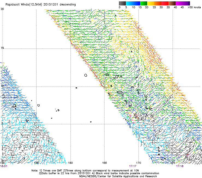This screenshot has height=178, width=202.
Task: Click the yellow 20–25 knots legend segment
Action: pos(151,3)
